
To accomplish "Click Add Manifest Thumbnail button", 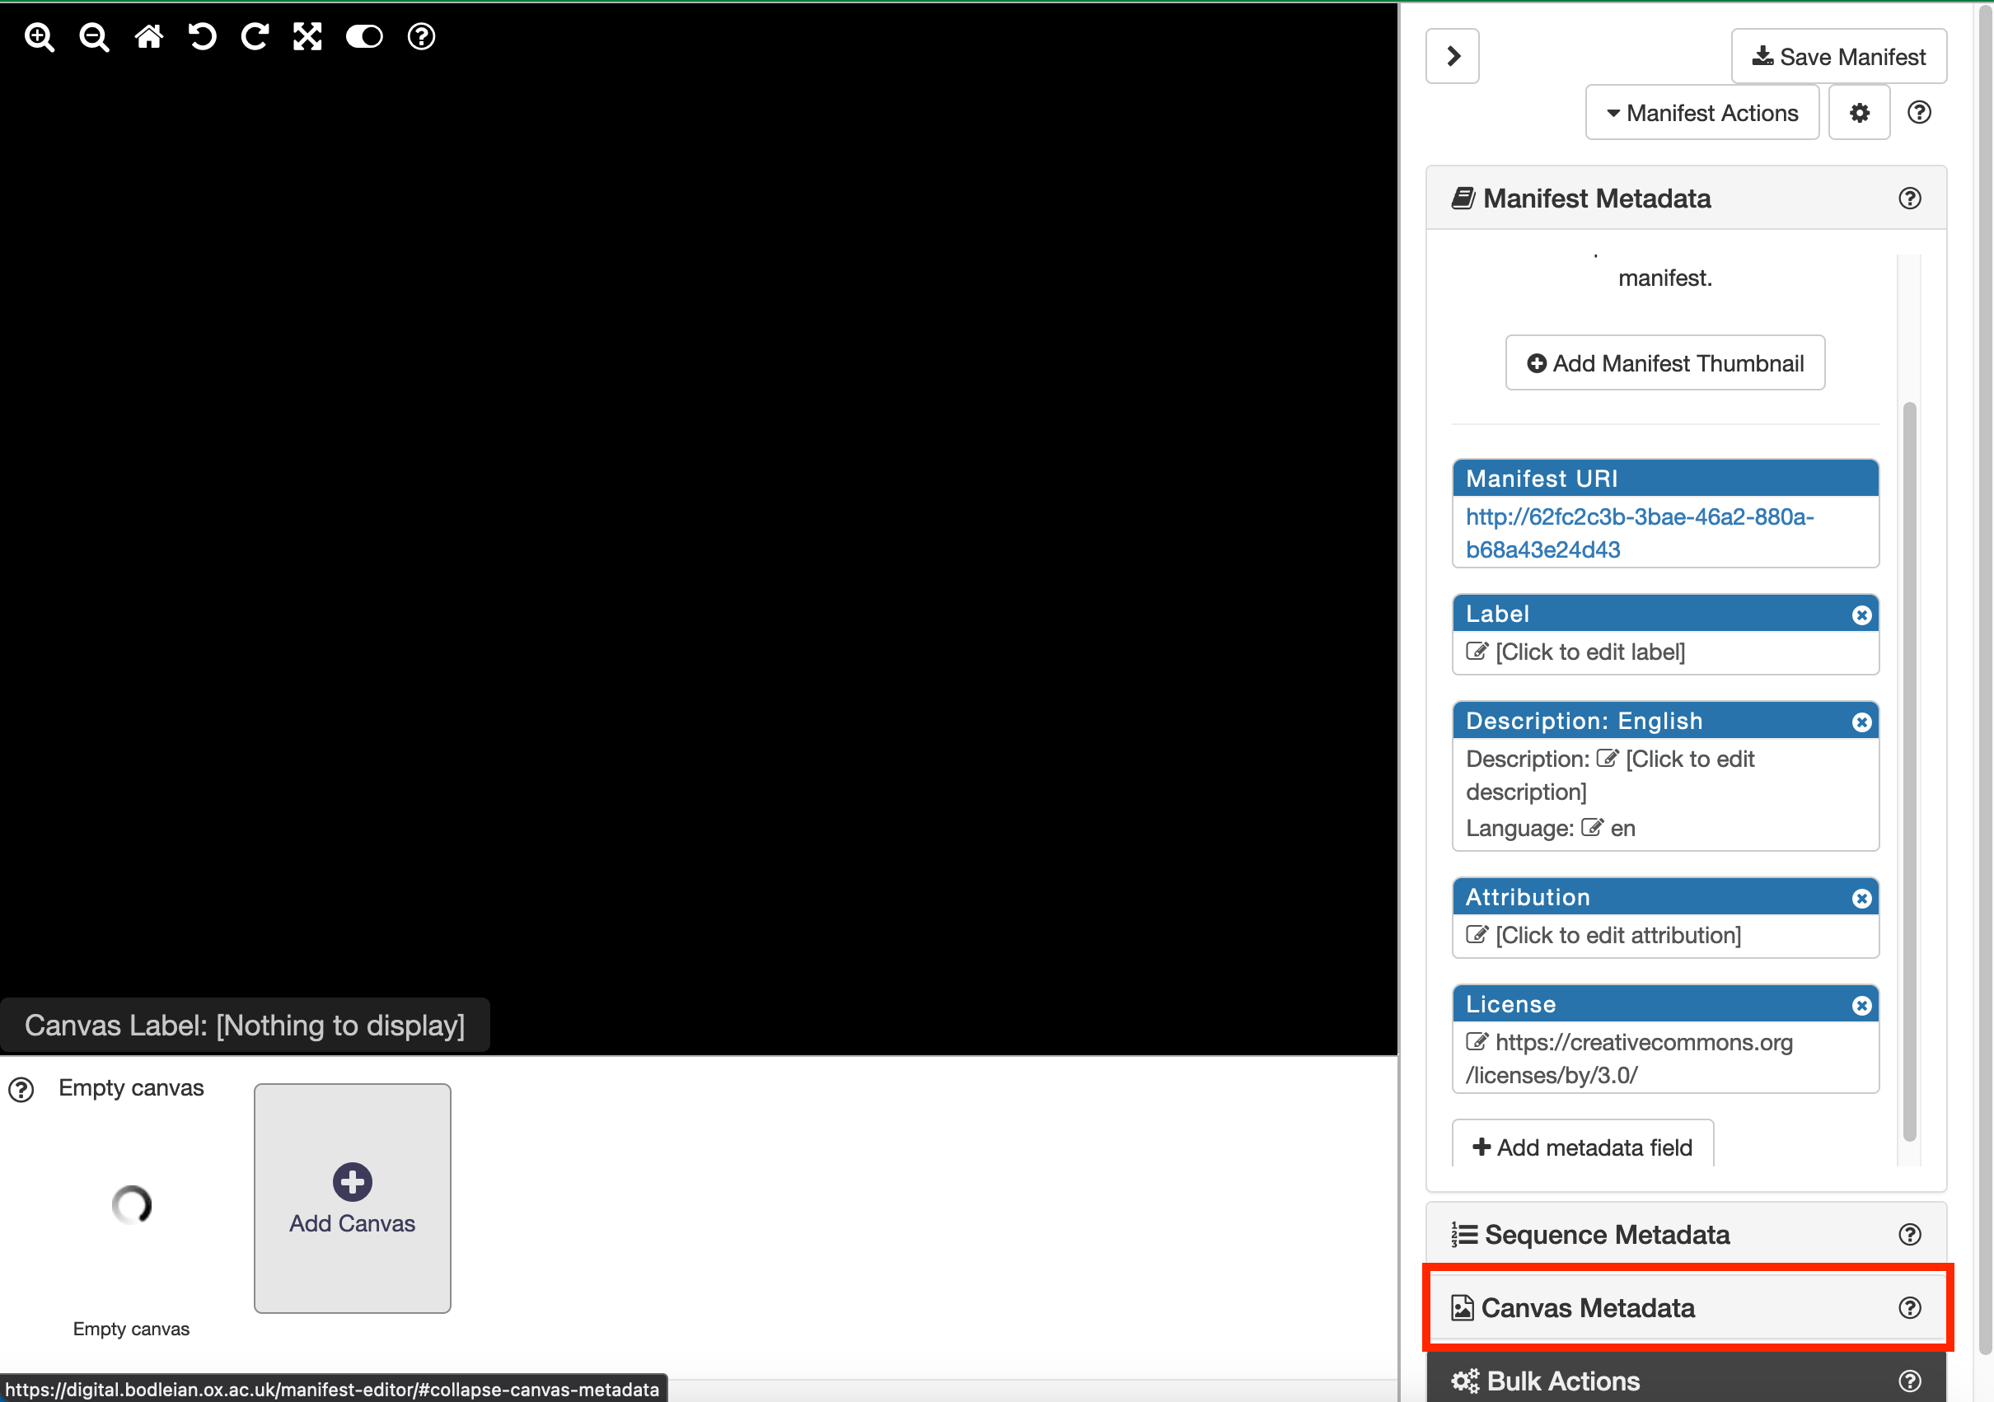I will [x=1665, y=363].
